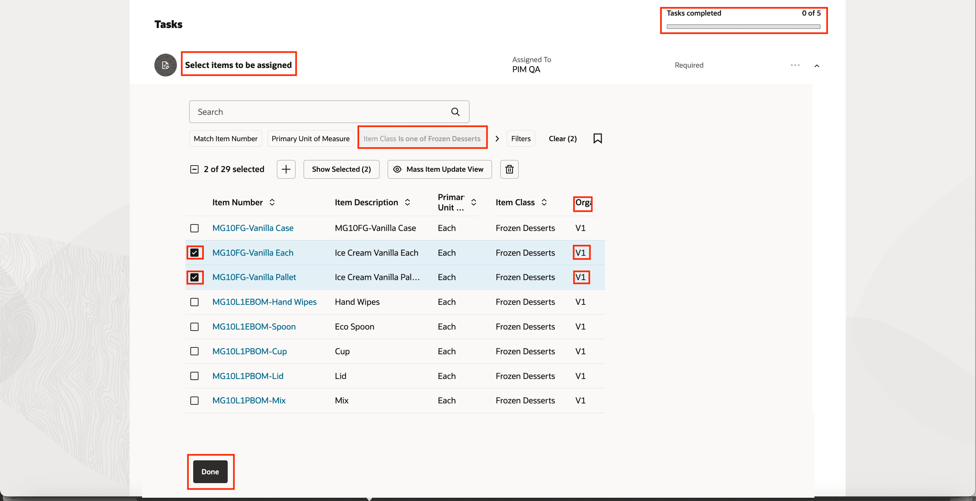
Task: Check the MG10FG-Vanilla Case row checkbox
Action: tap(194, 228)
